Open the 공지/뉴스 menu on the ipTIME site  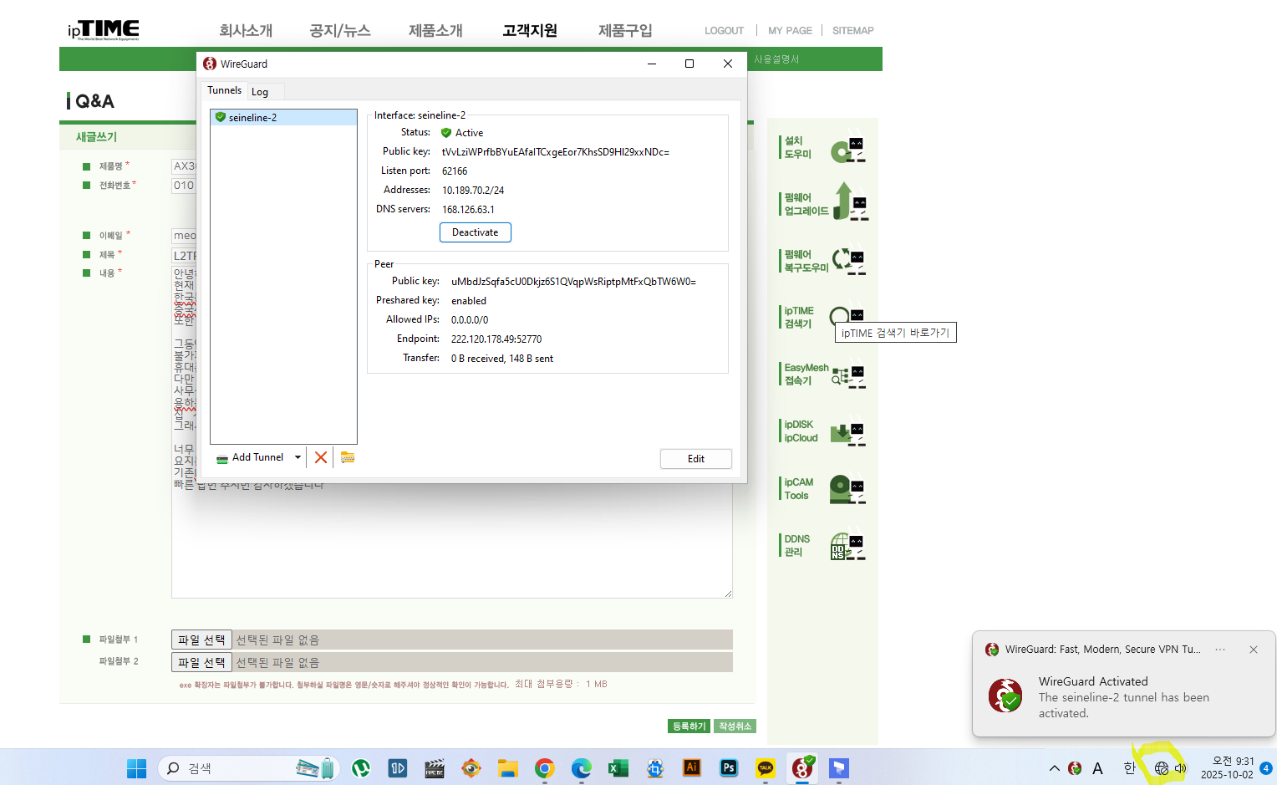click(340, 30)
